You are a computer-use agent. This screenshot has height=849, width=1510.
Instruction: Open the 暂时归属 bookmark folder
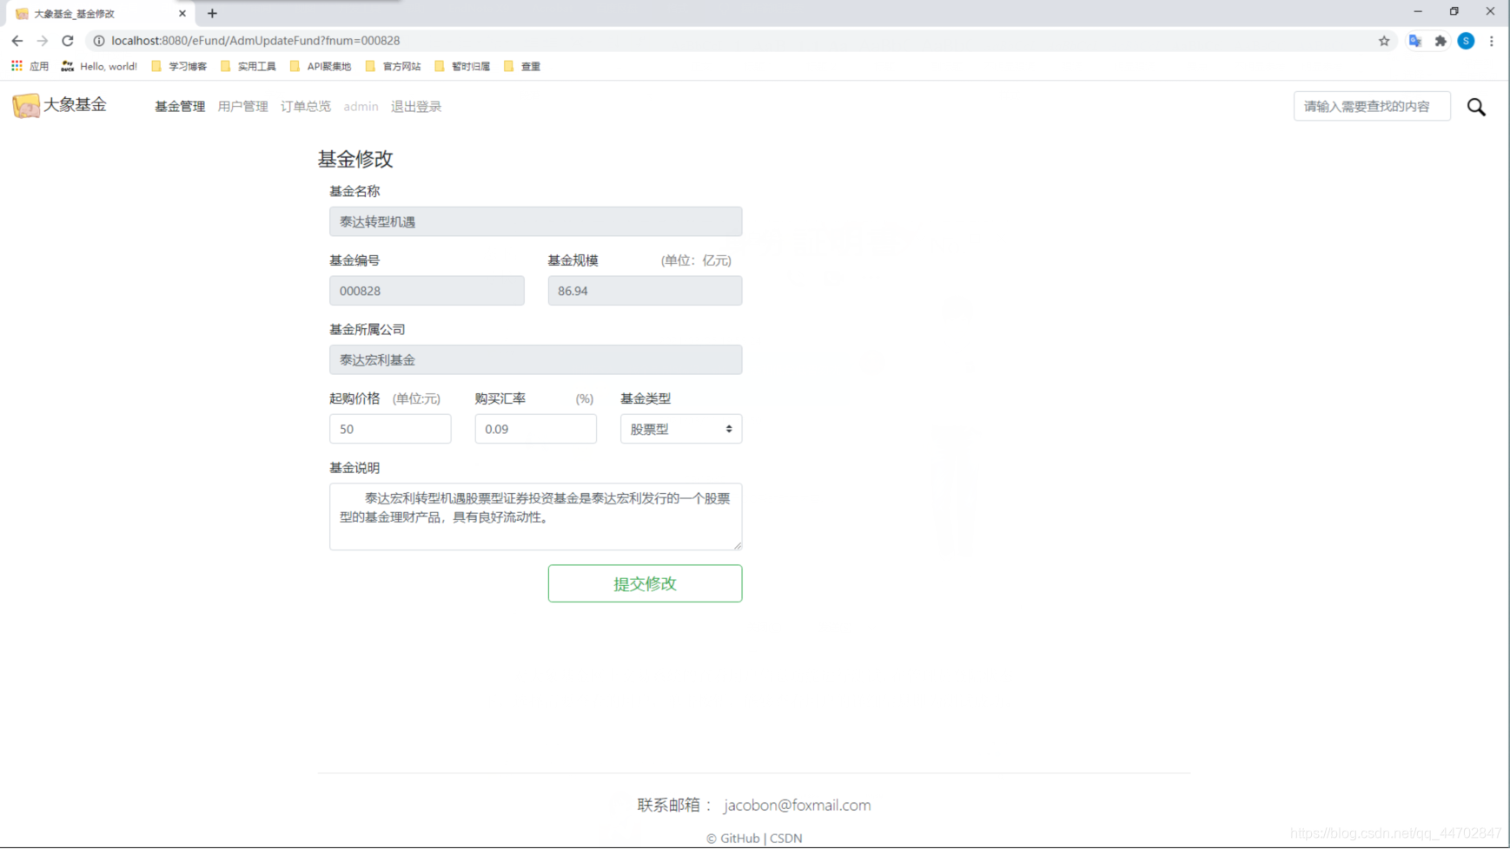coord(462,66)
